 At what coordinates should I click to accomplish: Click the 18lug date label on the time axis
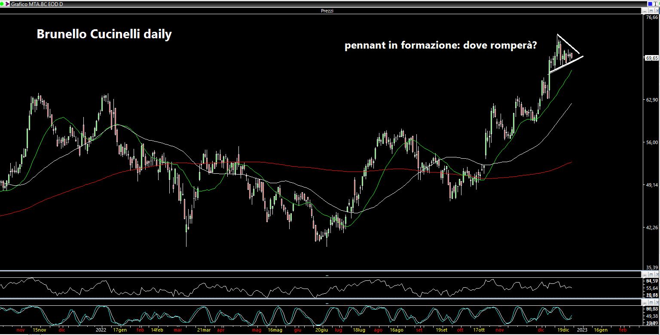[x=359, y=330]
